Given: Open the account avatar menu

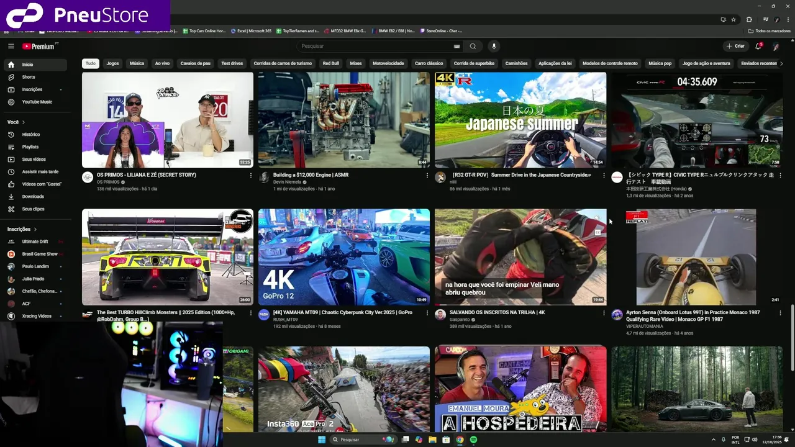Looking at the screenshot, I should coord(776,46).
